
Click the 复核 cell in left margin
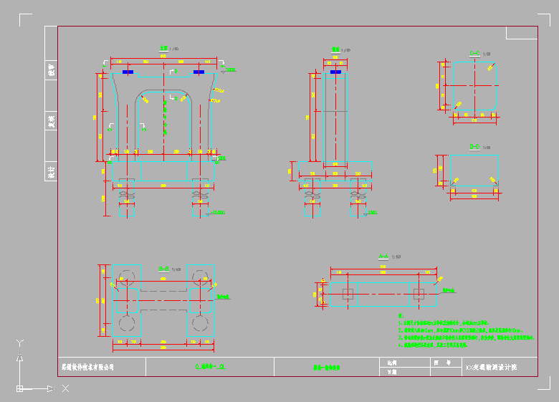tap(51, 120)
